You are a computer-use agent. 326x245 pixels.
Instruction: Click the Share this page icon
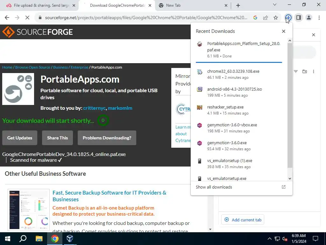[x=266, y=18]
